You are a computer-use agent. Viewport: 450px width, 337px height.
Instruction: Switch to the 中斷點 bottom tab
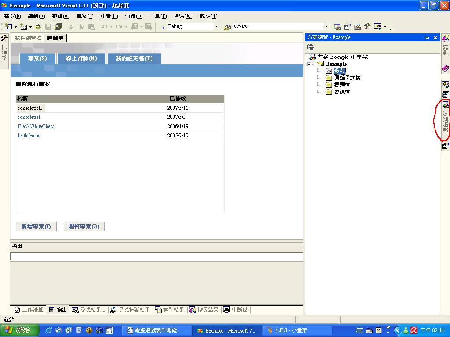[x=236, y=310]
